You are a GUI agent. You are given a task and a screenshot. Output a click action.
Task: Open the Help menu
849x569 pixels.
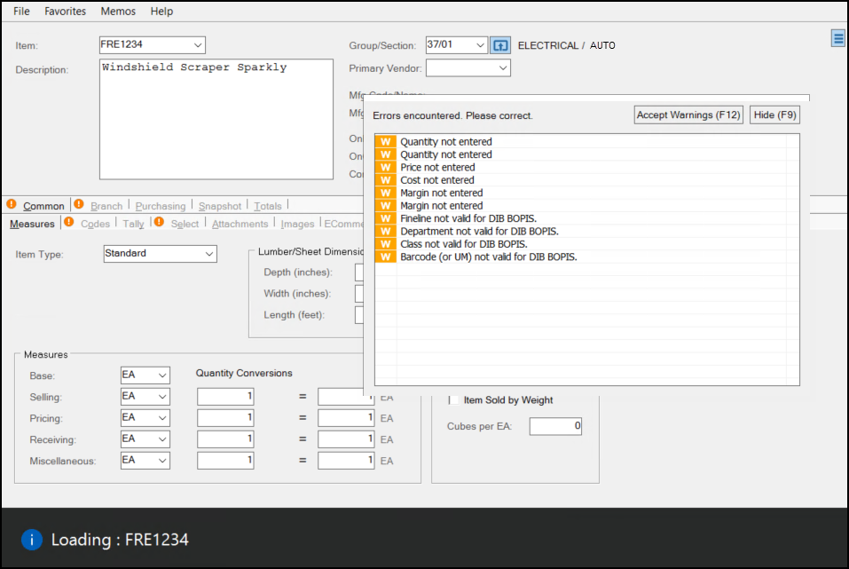coord(161,12)
